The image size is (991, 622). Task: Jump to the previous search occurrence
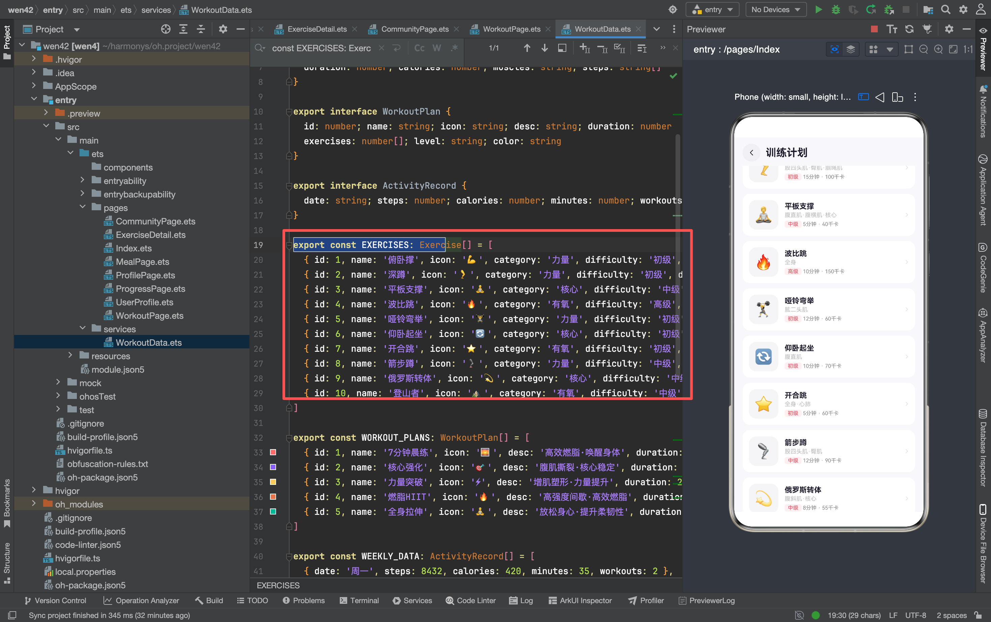(527, 48)
